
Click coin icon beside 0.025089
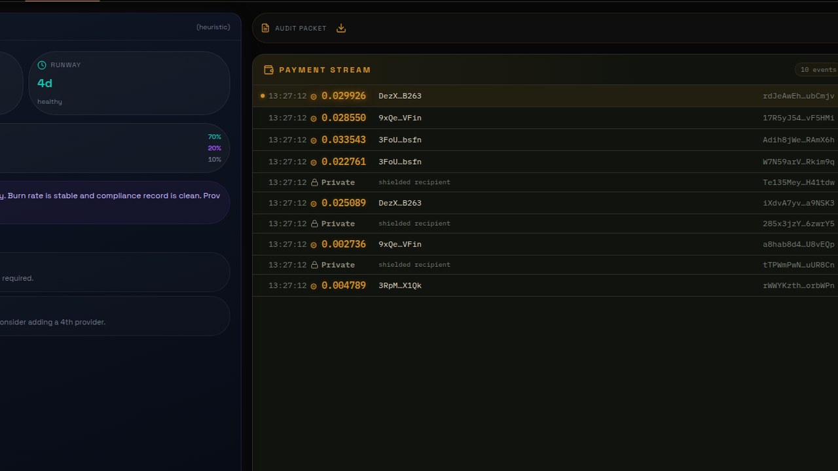pos(314,203)
